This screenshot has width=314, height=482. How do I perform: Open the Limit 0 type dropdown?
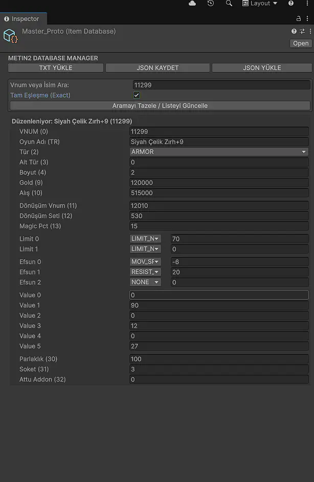(x=146, y=239)
